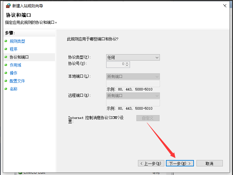233x175 pixels.
Task: Click the 本地端口(L) label
Action: [79, 76]
